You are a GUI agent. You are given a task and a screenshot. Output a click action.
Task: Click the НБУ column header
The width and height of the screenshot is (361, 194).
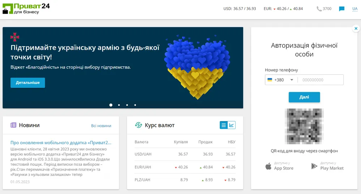(x=232, y=142)
